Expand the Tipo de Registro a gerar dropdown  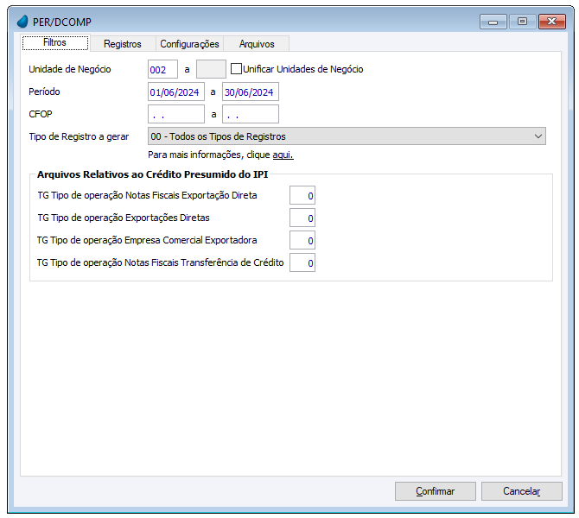pyautogui.click(x=347, y=136)
